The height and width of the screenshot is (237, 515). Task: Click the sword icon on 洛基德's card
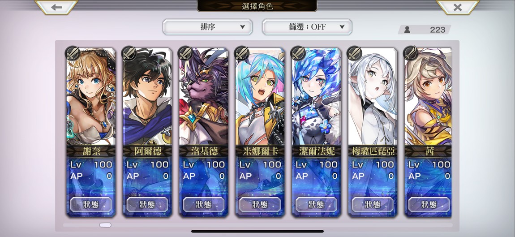pos(185,53)
